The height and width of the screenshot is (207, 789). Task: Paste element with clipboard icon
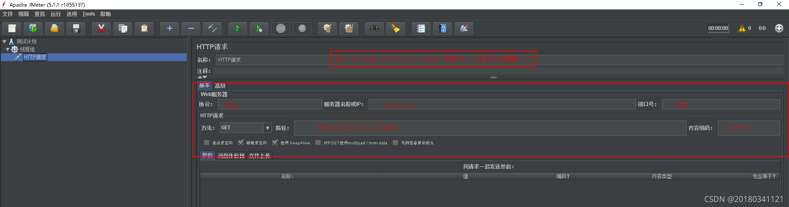(144, 28)
